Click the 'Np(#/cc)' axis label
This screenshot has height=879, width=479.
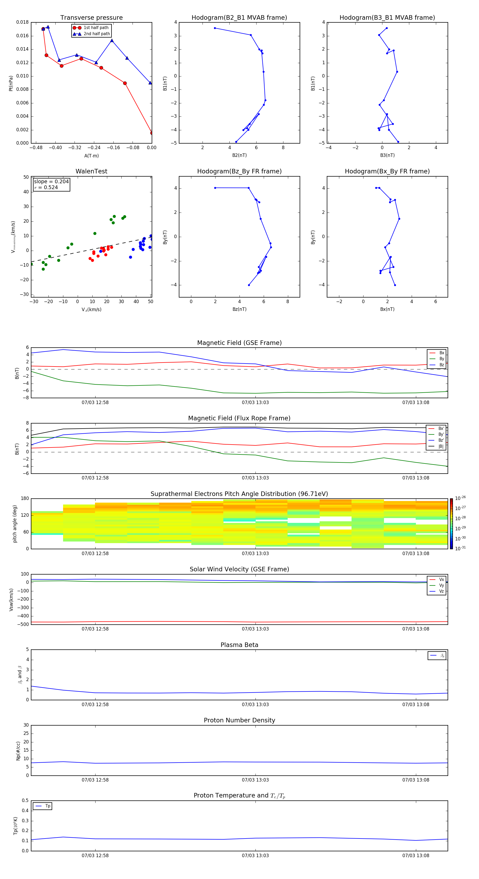pyautogui.click(x=18, y=751)
